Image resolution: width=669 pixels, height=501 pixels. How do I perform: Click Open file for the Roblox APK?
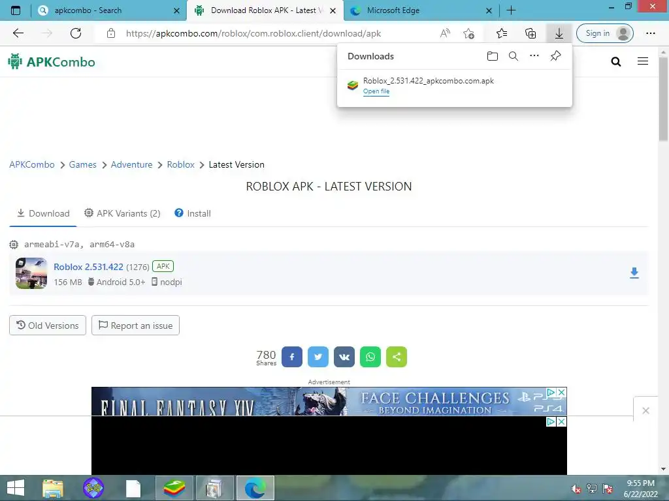(x=376, y=91)
